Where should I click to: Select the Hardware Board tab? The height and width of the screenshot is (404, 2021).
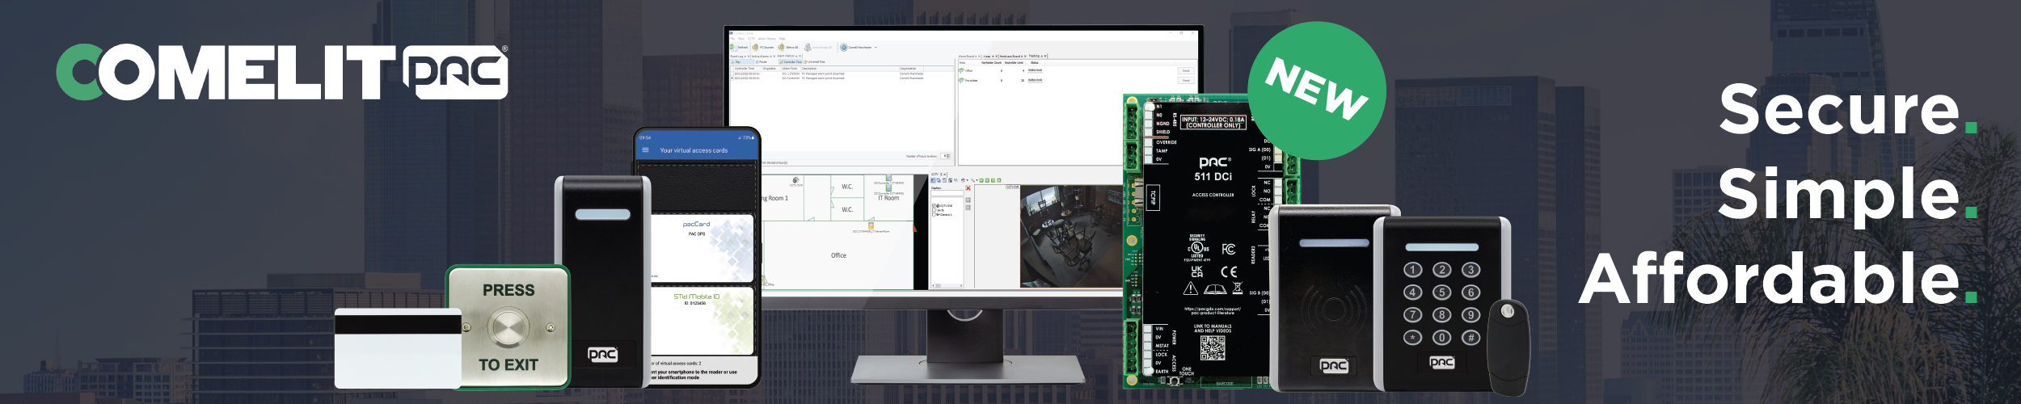(x=1013, y=57)
